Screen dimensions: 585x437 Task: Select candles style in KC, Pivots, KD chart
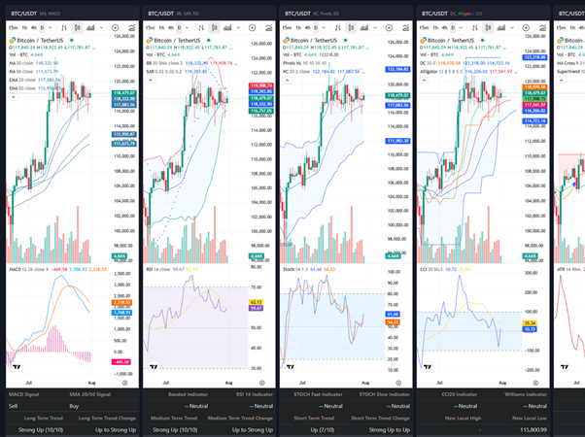click(351, 27)
